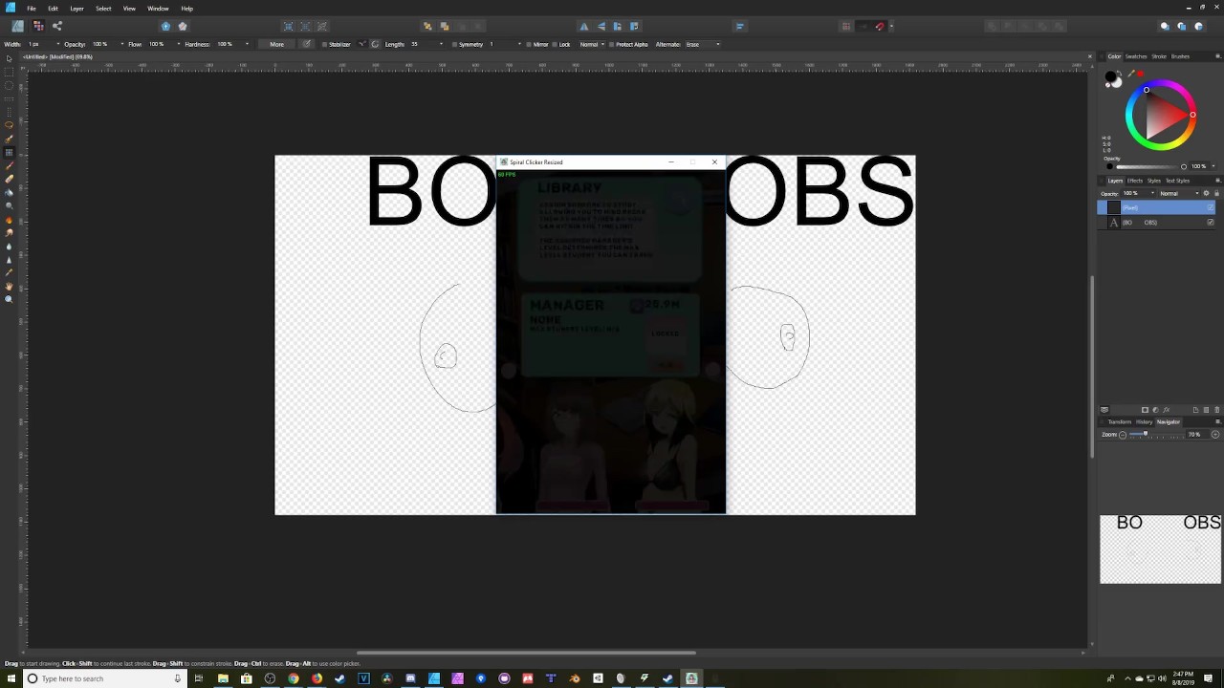
Task: Open layer blend options gear icon
Action: tap(1206, 193)
